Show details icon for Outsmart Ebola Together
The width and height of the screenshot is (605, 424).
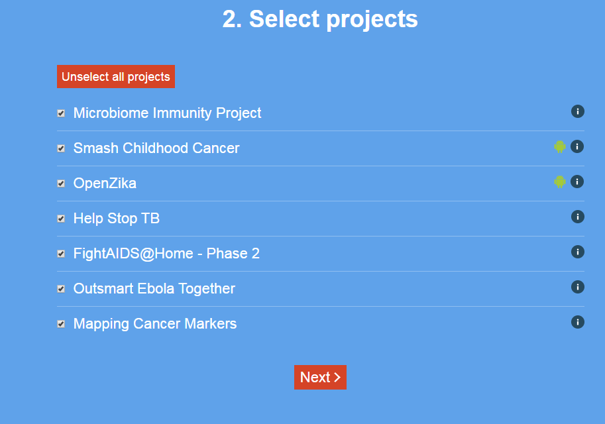(x=577, y=287)
